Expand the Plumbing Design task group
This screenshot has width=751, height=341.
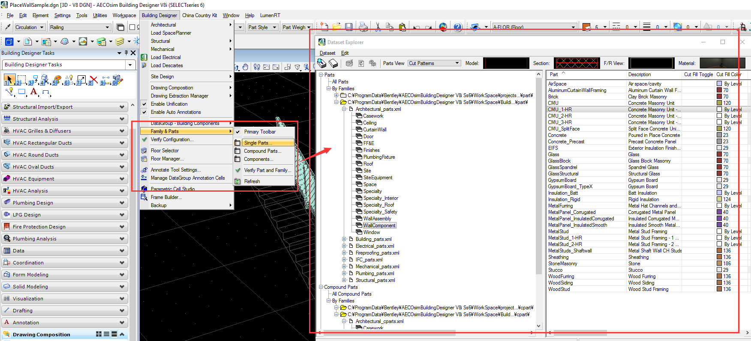[65, 203]
